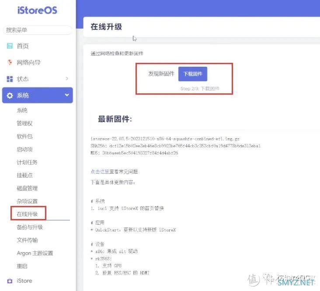Click the 'rk3568:' line
This screenshot has width=320, height=291.
(x=101, y=259)
